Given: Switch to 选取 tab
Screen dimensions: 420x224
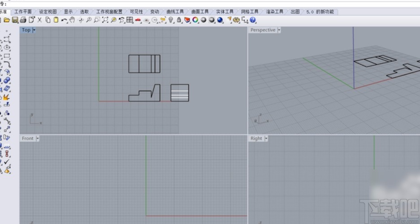Looking at the screenshot, I should point(84,12).
